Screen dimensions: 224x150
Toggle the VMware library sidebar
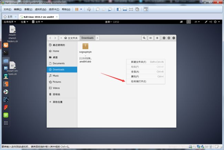click(x=119, y=9)
